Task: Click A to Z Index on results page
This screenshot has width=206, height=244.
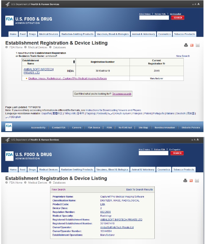Action: point(145,14)
